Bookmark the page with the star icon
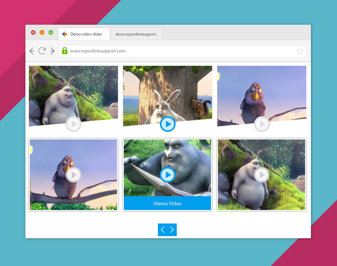The height and width of the screenshot is (266, 337). pyautogui.click(x=300, y=51)
